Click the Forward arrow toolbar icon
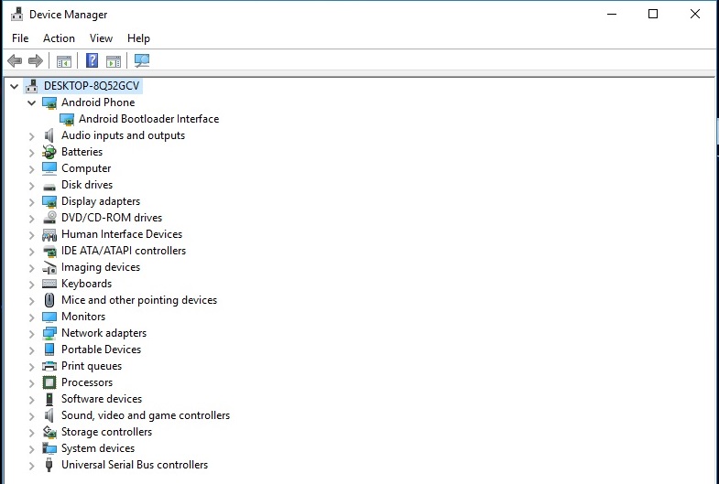 pos(36,61)
